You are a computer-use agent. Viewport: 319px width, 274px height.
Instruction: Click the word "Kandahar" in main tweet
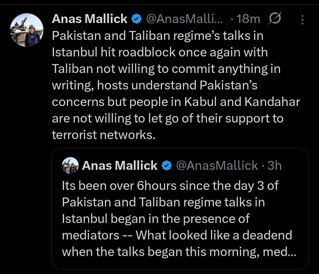(x=272, y=102)
